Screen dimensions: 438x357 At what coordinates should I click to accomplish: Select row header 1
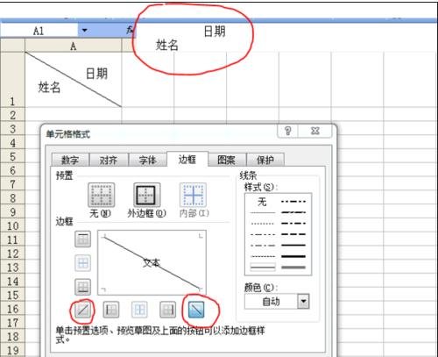tap(12, 80)
